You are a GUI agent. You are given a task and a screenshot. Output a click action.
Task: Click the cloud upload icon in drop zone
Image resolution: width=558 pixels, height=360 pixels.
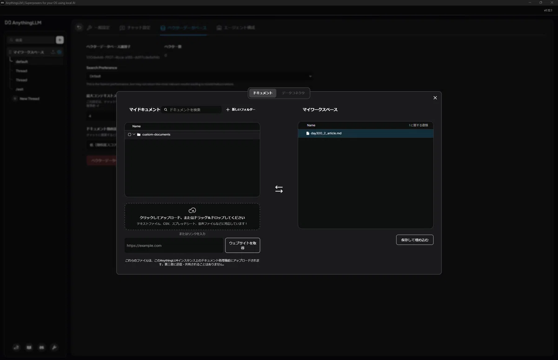tap(192, 210)
